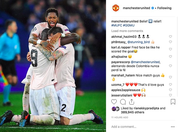Like akhmal_hazim03's comment
Screen dimensions: 178x132
170,36
